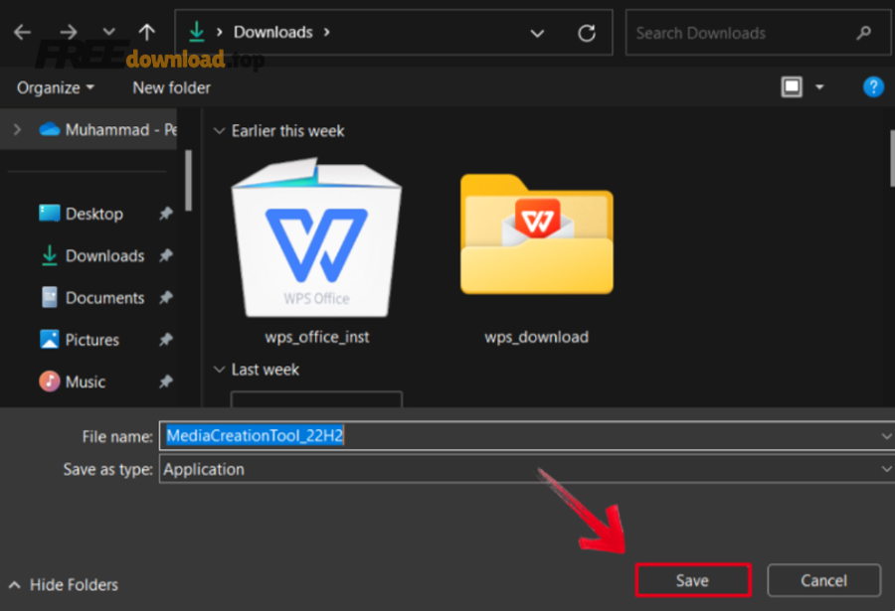Screen dimensions: 895x611
Task: Click the Save button
Action: coord(693,581)
